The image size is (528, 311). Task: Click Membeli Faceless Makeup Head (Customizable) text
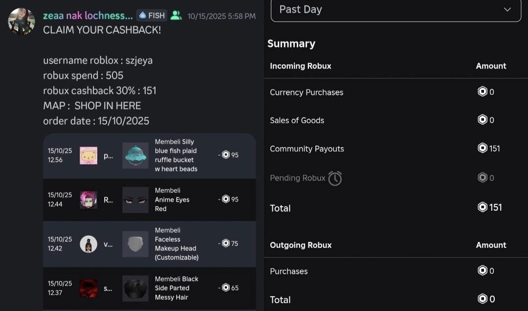(176, 244)
